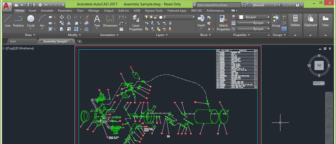The height and width of the screenshot is (144, 336).
Task: Click the [Top] view control label
Action: point(10,48)
